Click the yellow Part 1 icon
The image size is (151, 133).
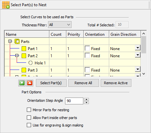tap(24, 49)
